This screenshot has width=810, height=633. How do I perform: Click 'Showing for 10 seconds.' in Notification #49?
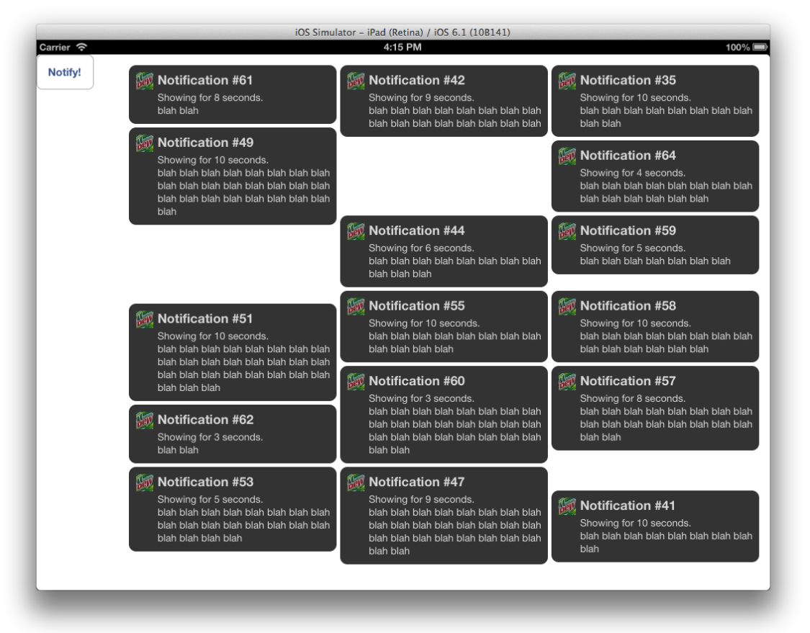[x=213, y=160]
